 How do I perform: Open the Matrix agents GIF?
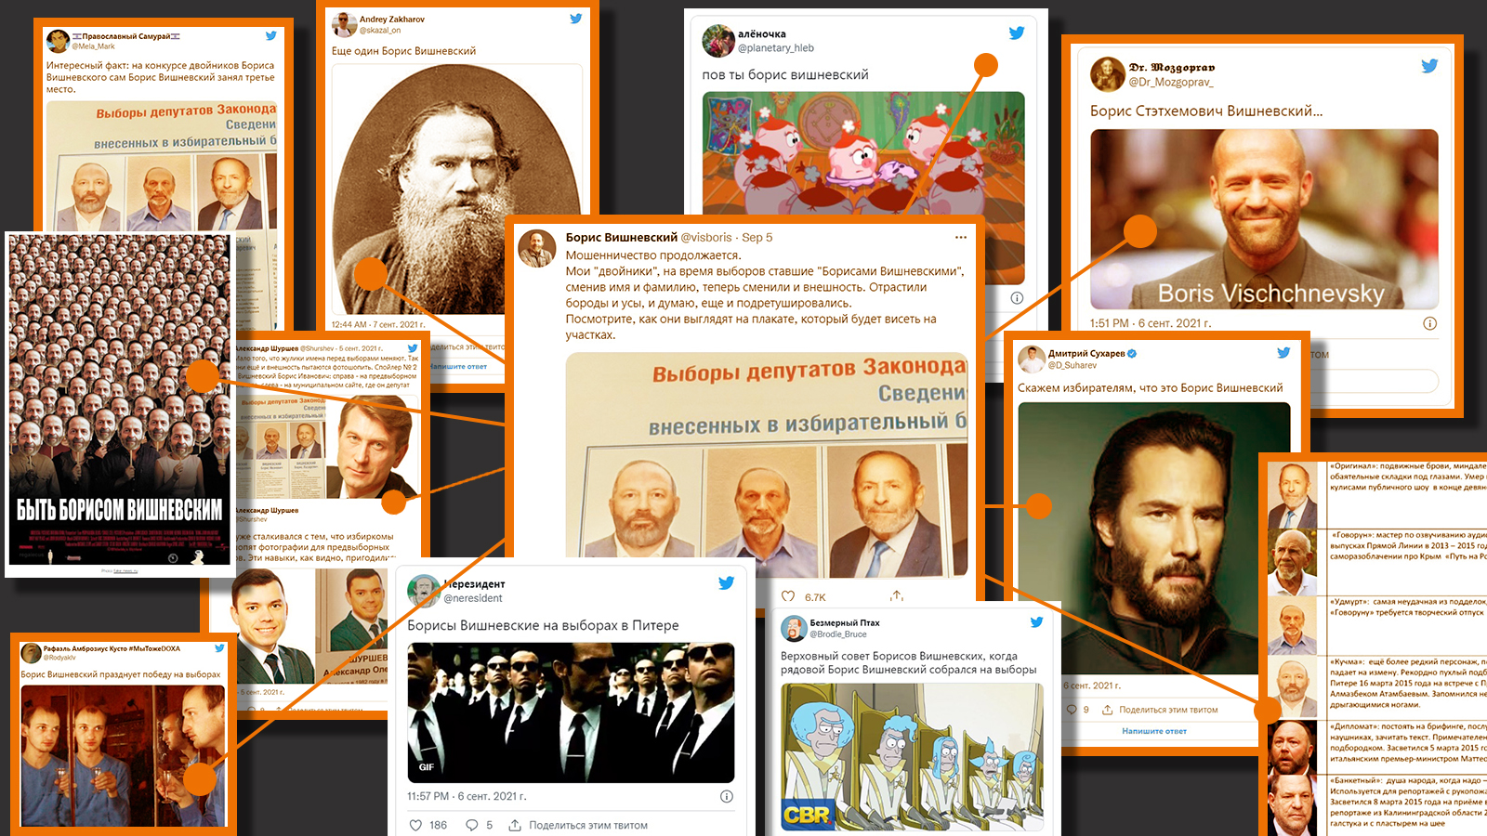(x=571, y=712)
